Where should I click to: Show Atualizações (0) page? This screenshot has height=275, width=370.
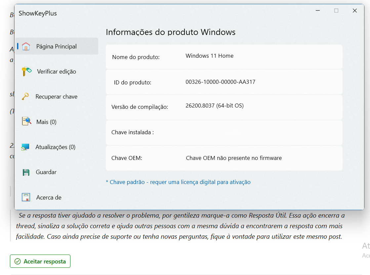pos(57,147)
